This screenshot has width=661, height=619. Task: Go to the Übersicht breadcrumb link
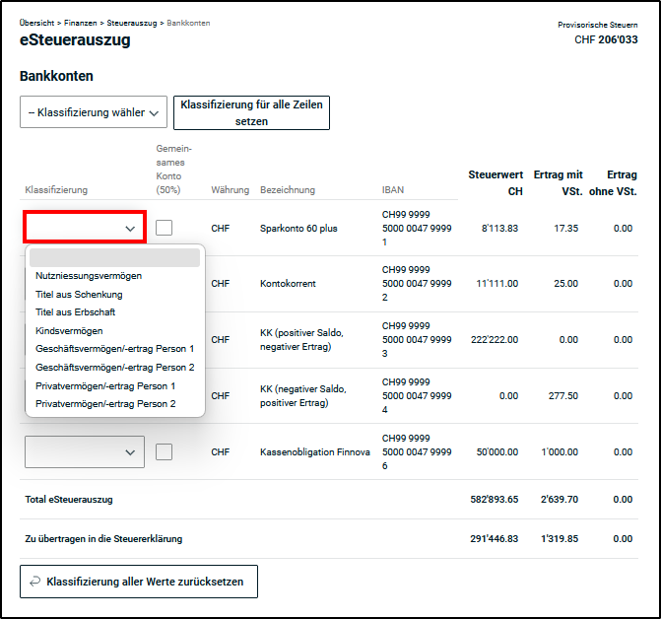coord(35,22)
